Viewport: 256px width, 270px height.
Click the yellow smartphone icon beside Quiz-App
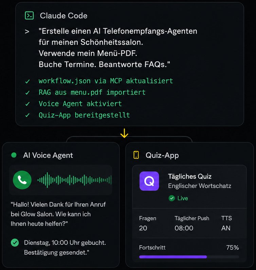tap(136, 155)
